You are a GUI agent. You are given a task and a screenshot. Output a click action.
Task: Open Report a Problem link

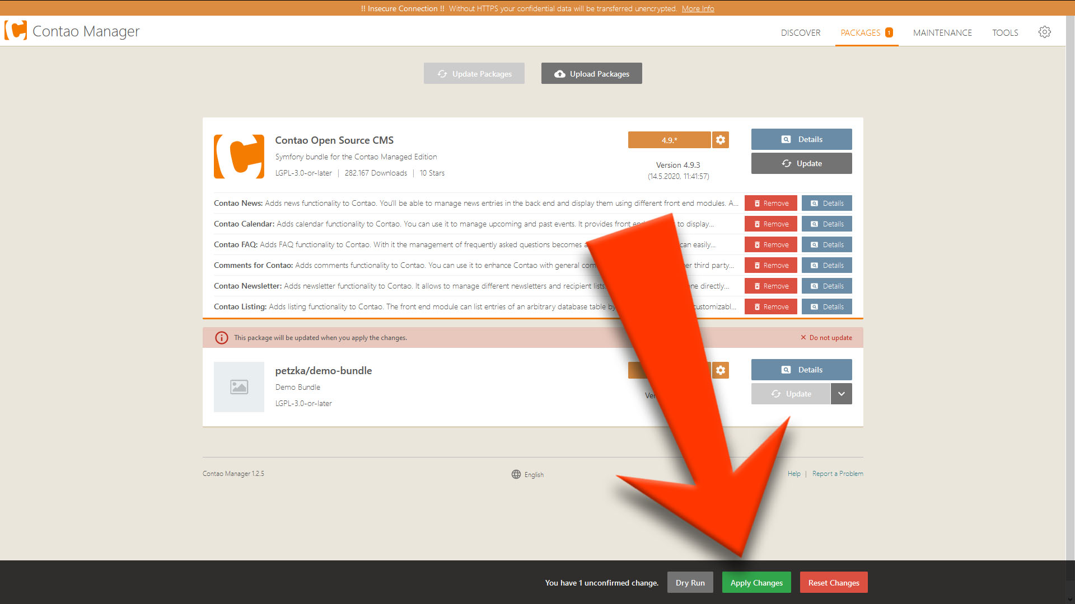(838, 474)
